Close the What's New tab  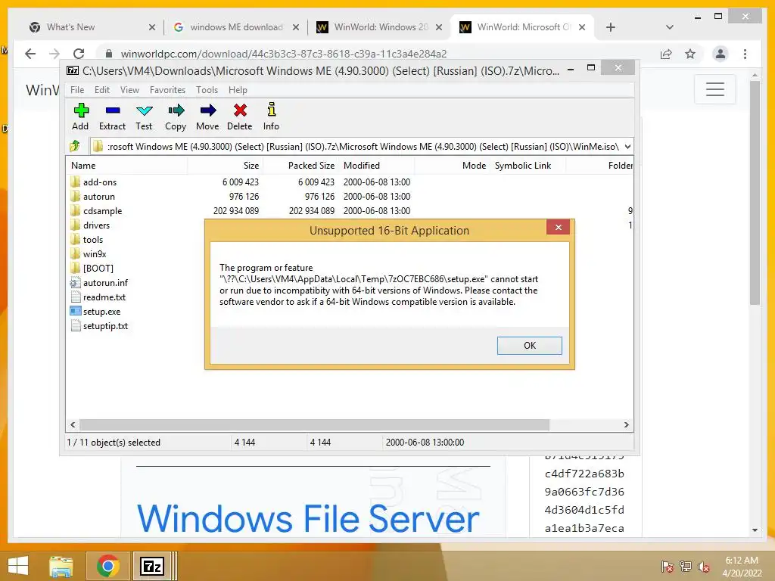(152, 27)
